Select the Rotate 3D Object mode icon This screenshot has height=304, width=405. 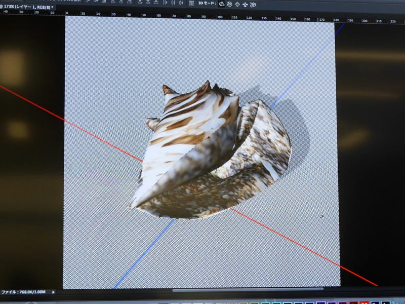tap(222, 4)
